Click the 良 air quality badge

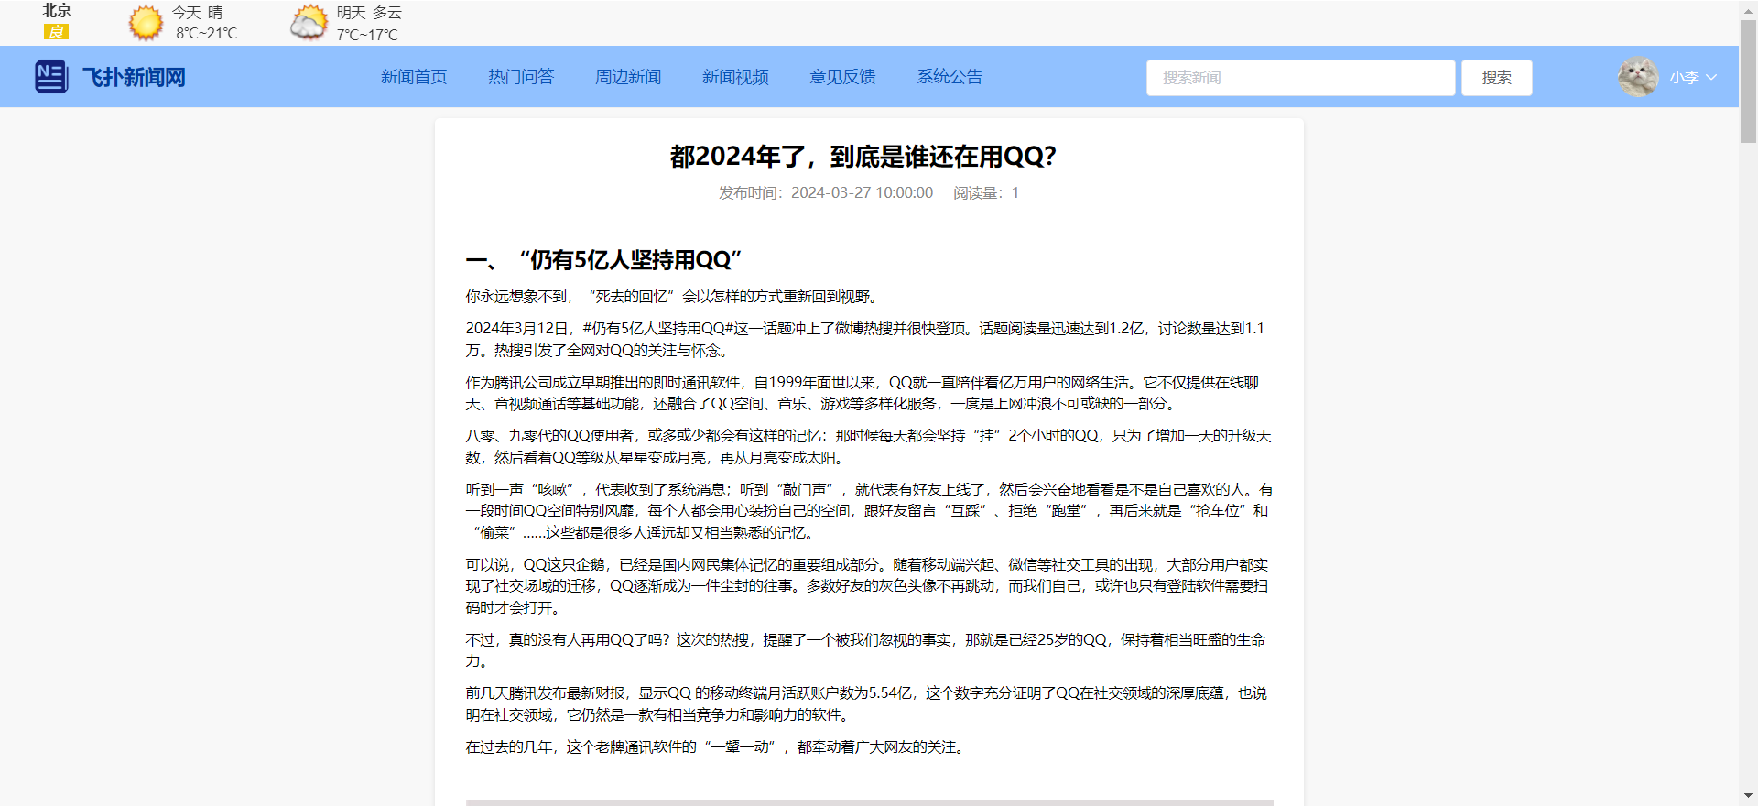56,32
